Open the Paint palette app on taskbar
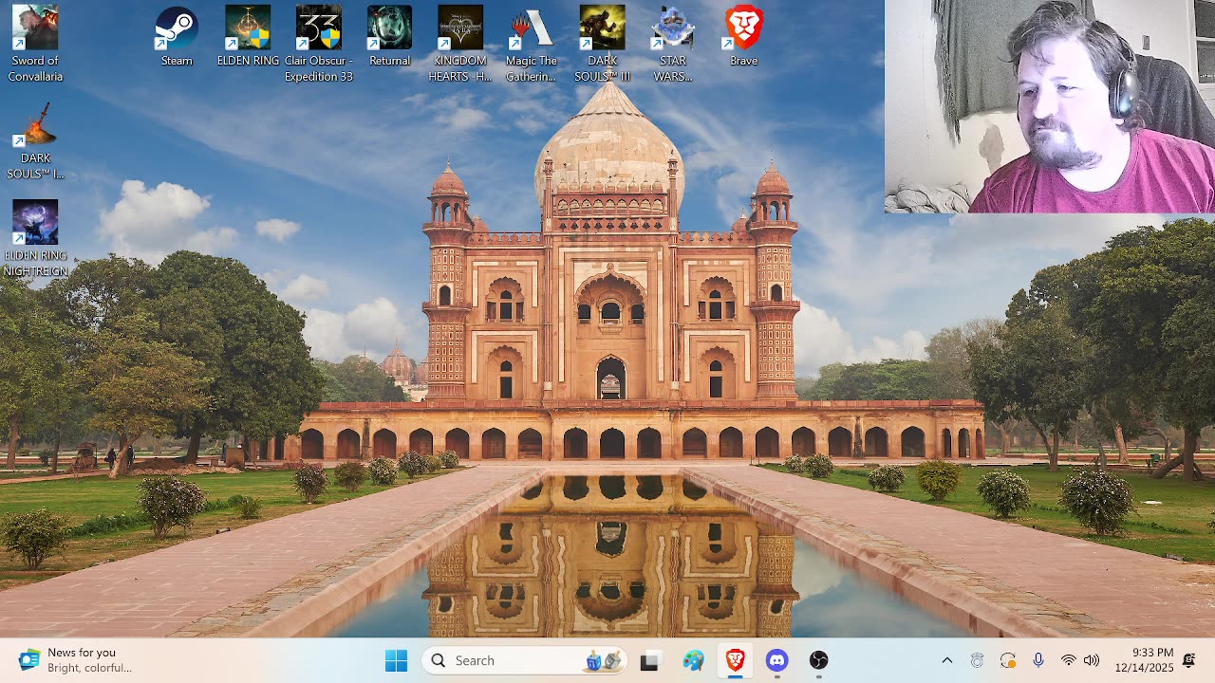Screen dimensions: 1215x683 point(693,661)
